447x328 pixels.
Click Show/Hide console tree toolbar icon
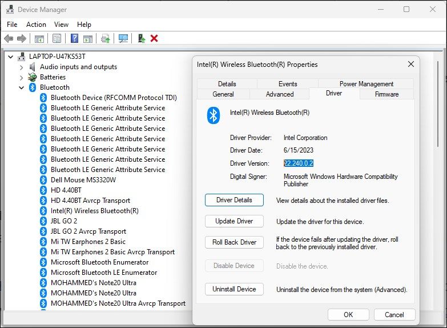(39, 38)
